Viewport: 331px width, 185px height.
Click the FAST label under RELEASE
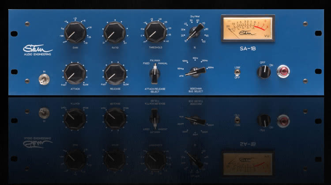point(103,84)
